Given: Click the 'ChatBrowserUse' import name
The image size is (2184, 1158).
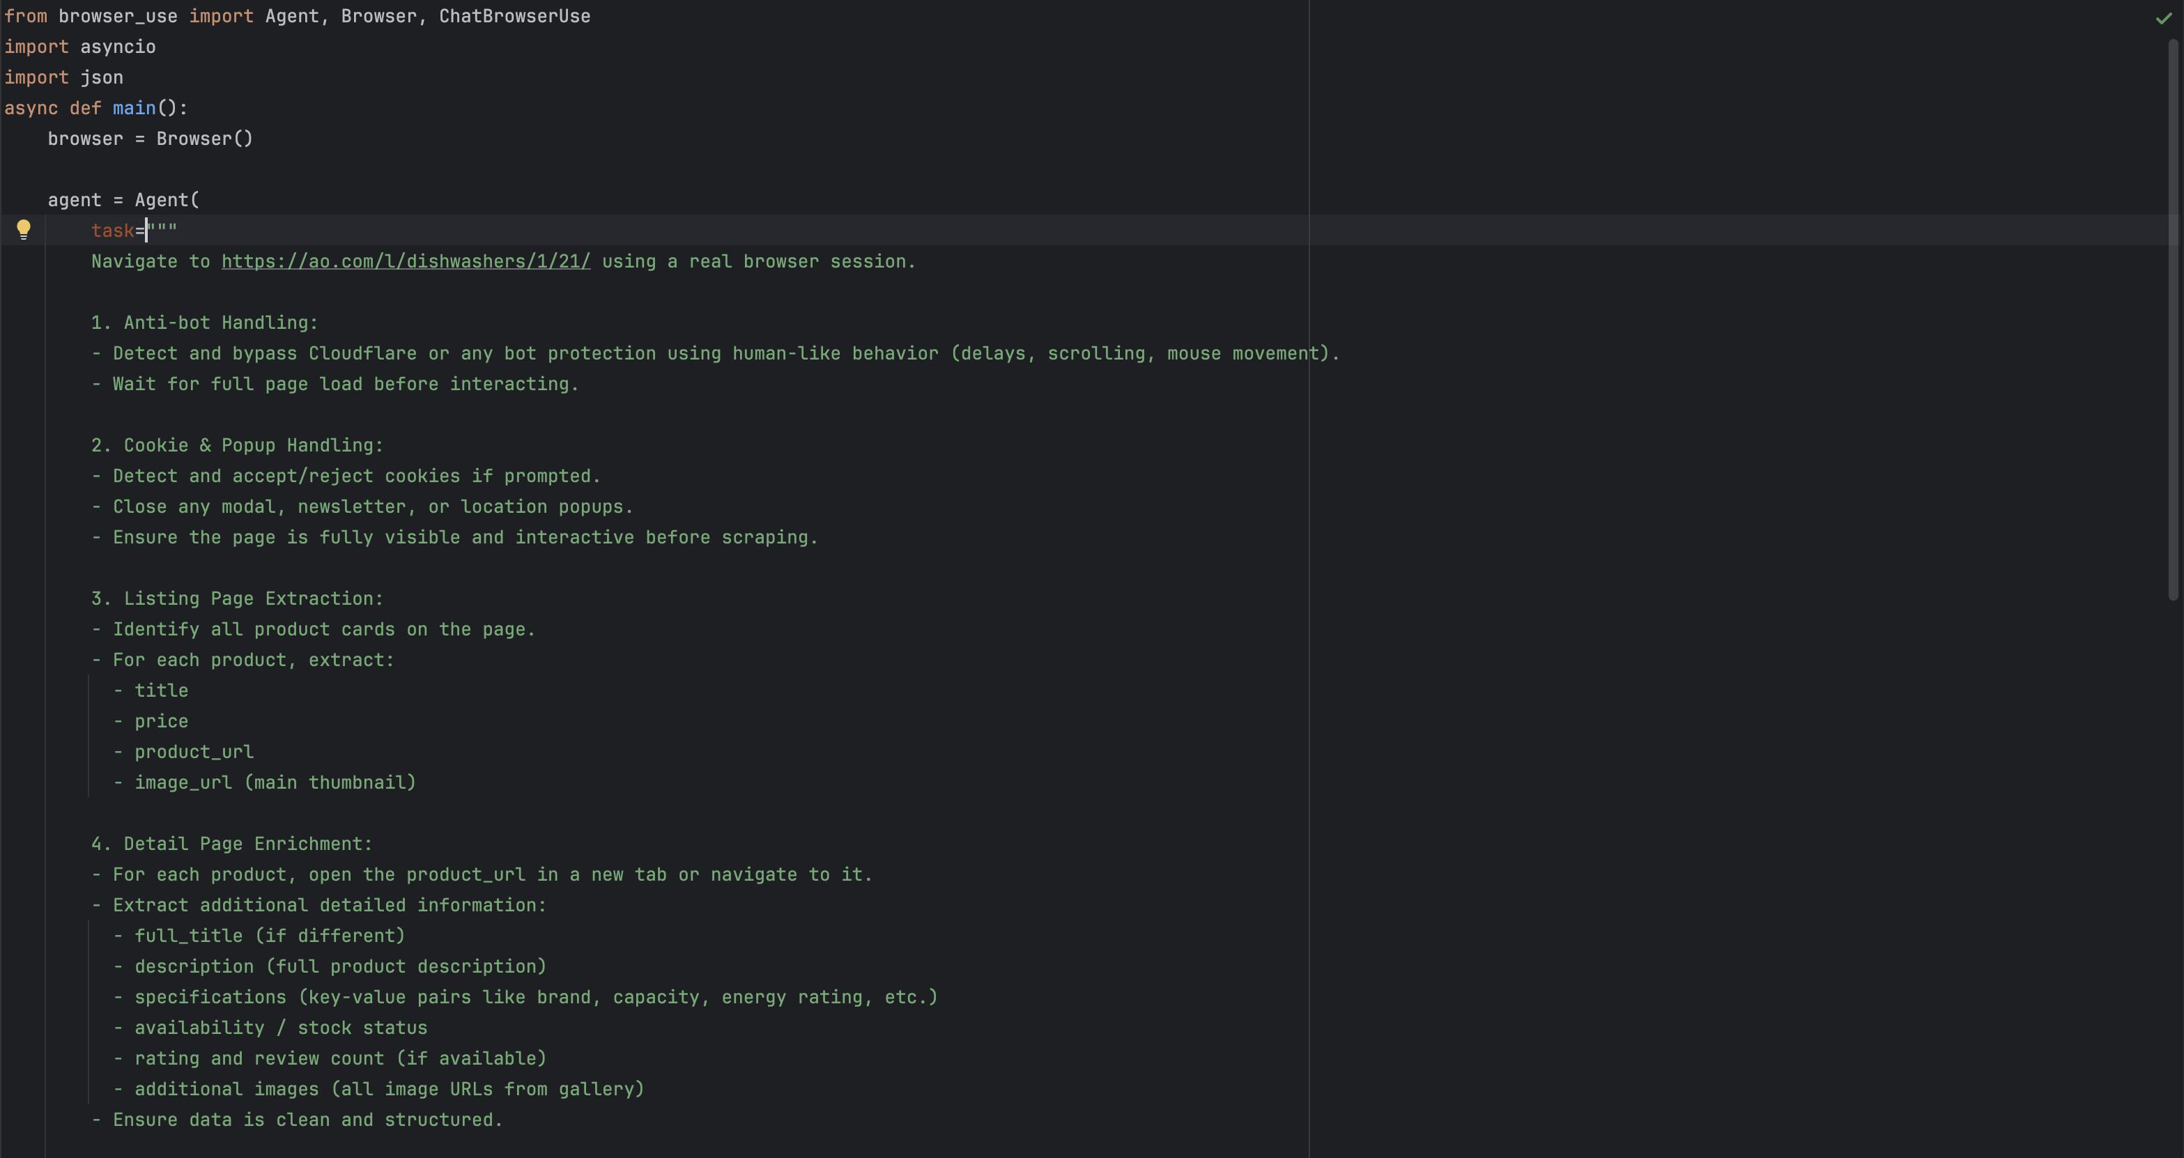Looking at the screenshot, I should click(x=514, y=16).
